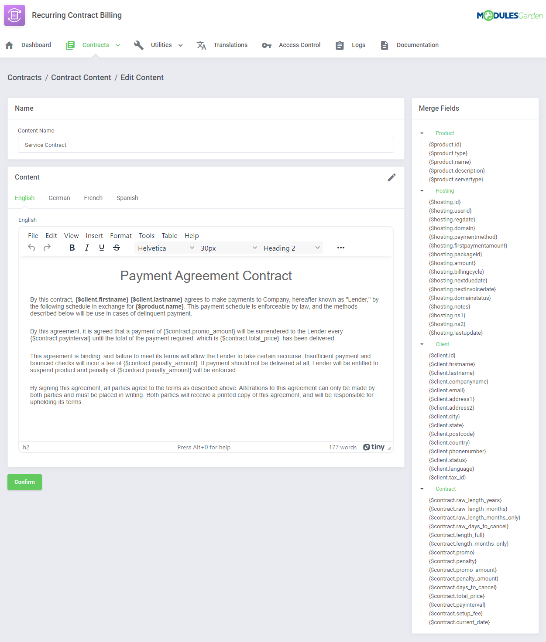
Task: Redo the last editor change
Action: point(47,247)
